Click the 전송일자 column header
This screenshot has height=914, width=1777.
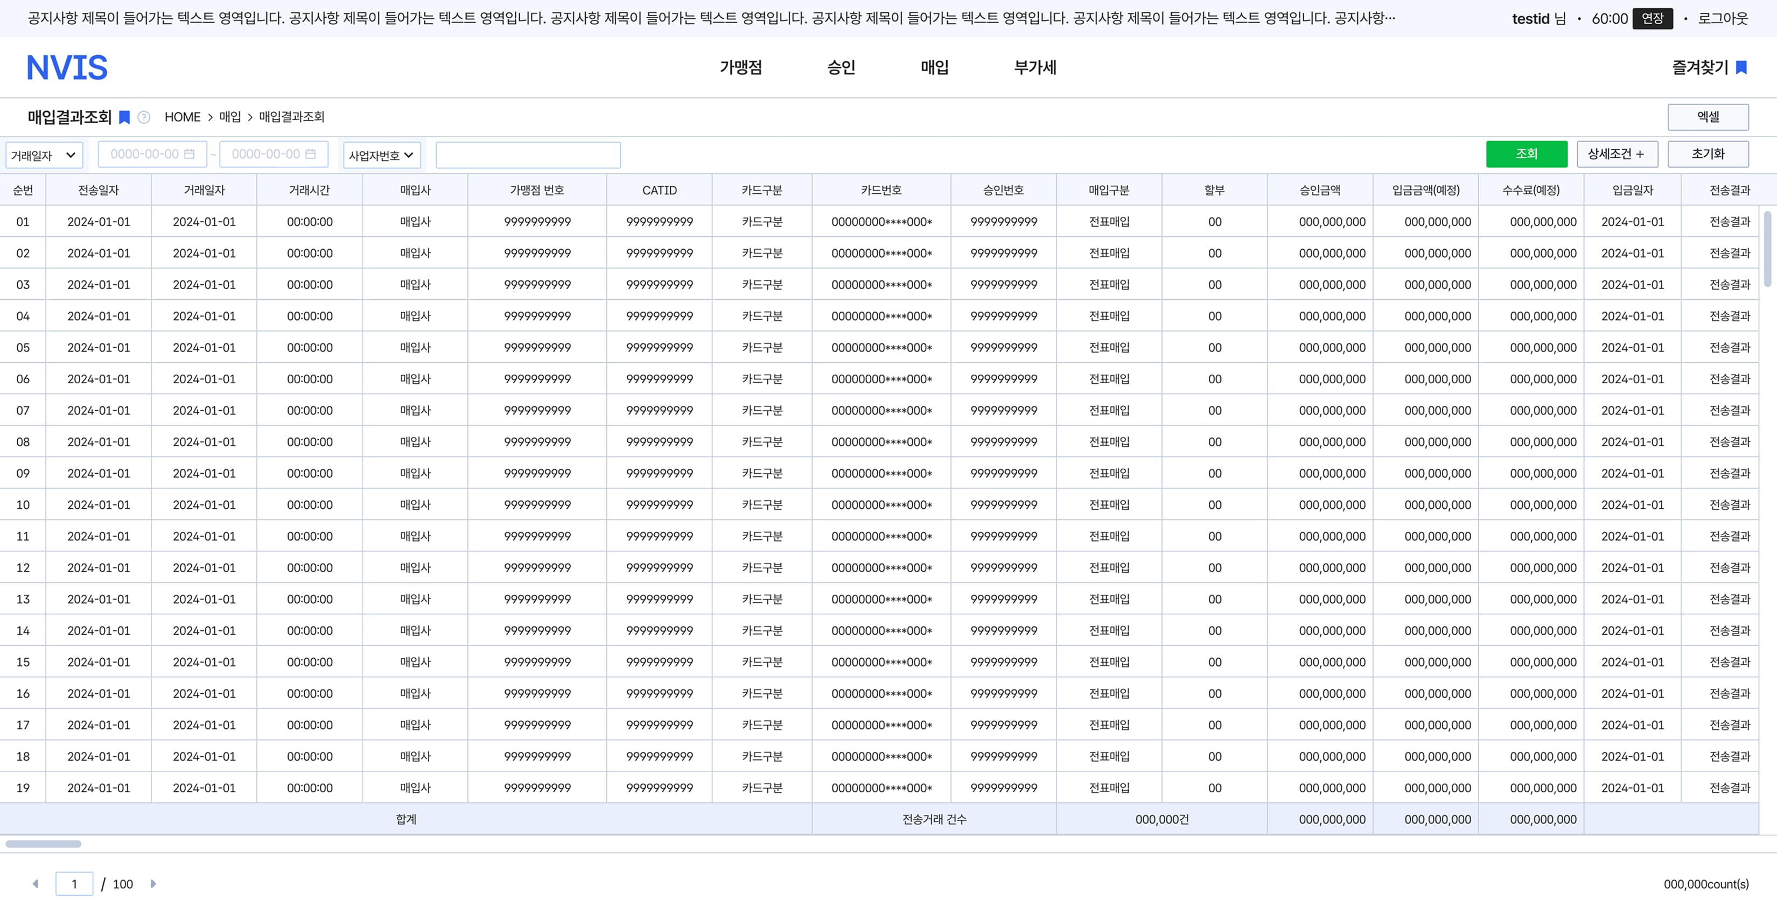pyautogui.click(x=99, y=191)
